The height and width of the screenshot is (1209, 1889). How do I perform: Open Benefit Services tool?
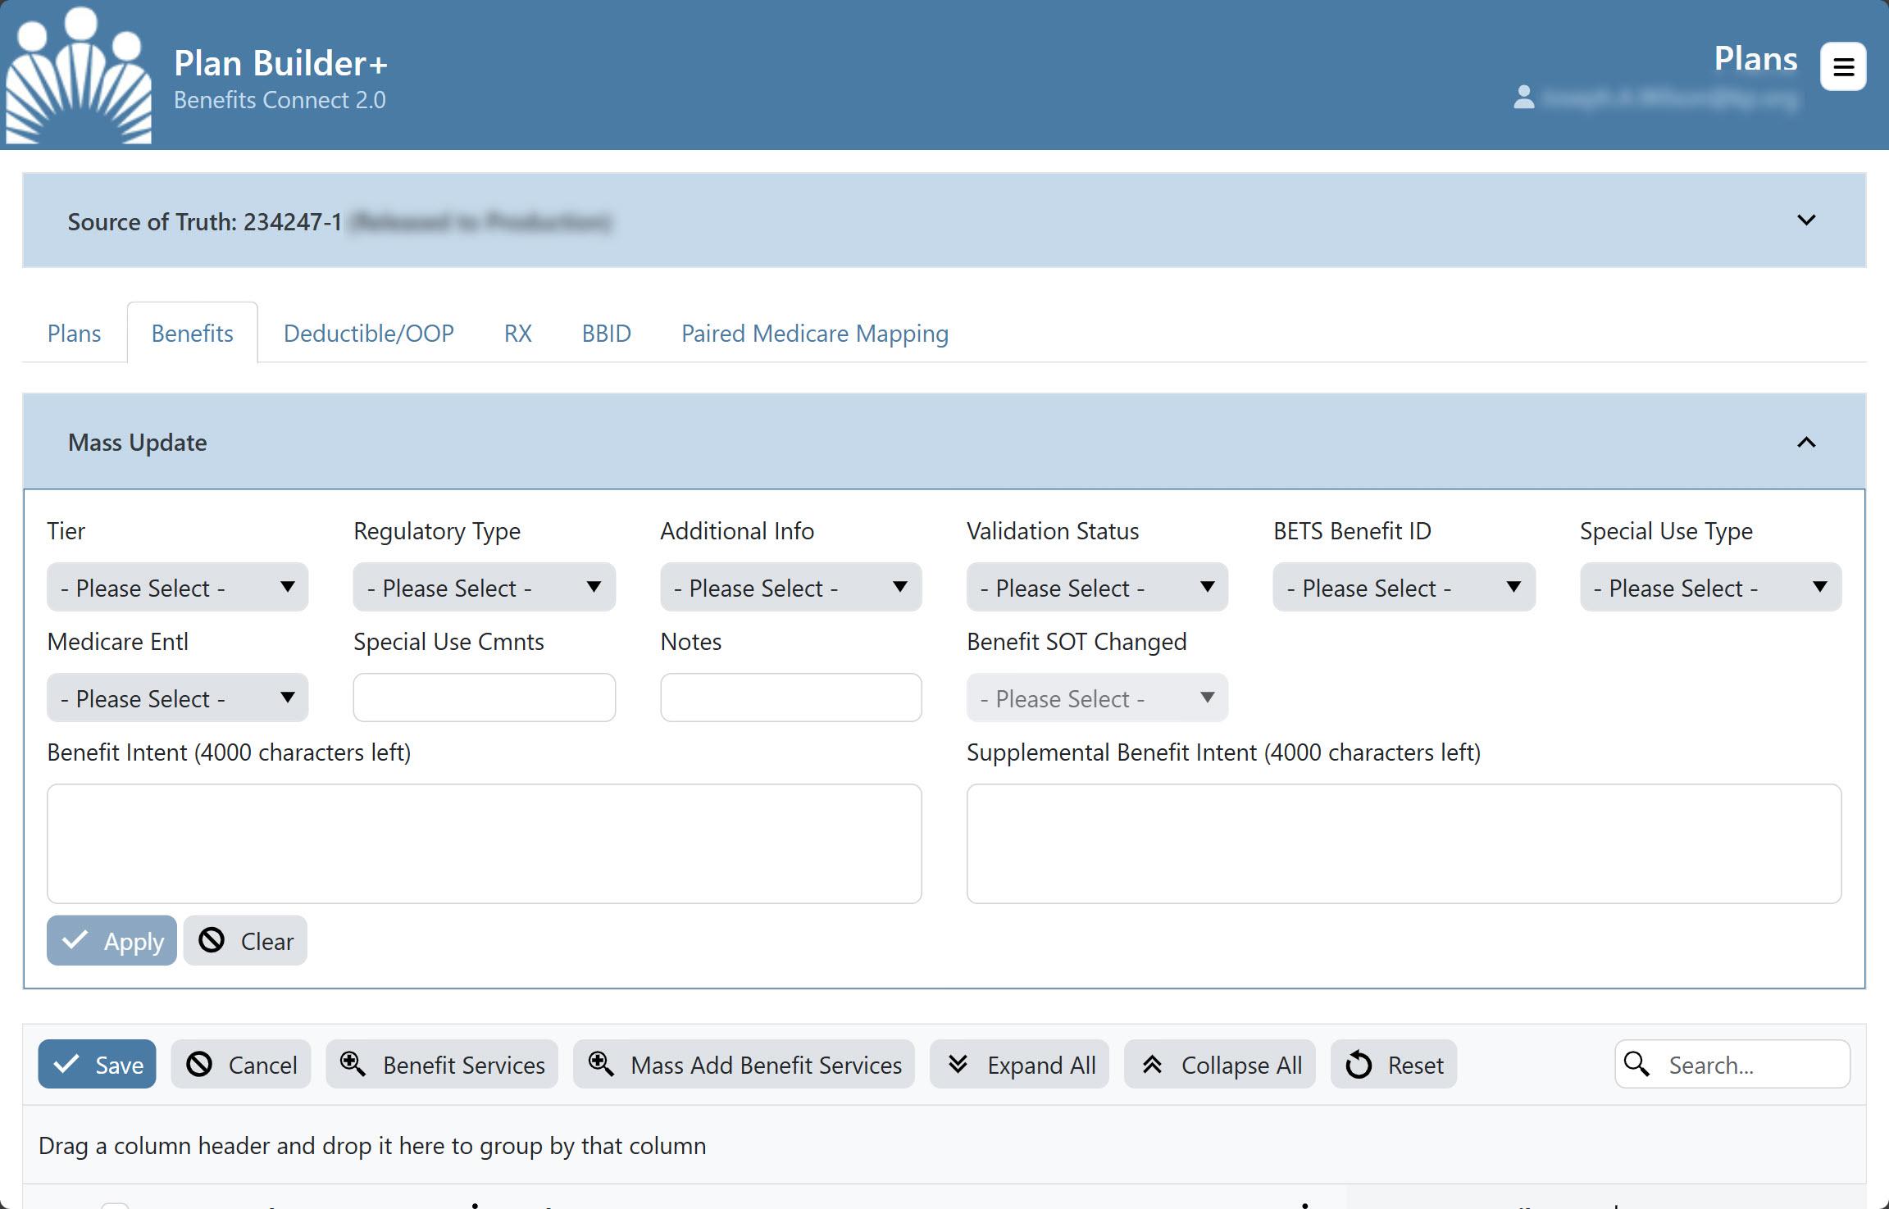444,1063
